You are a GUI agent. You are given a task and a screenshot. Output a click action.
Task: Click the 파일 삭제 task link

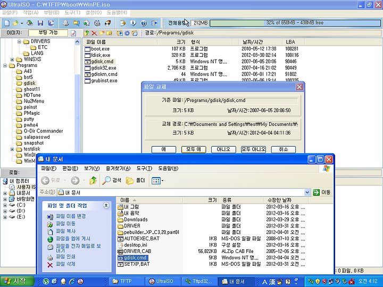(x=65, y=264)
